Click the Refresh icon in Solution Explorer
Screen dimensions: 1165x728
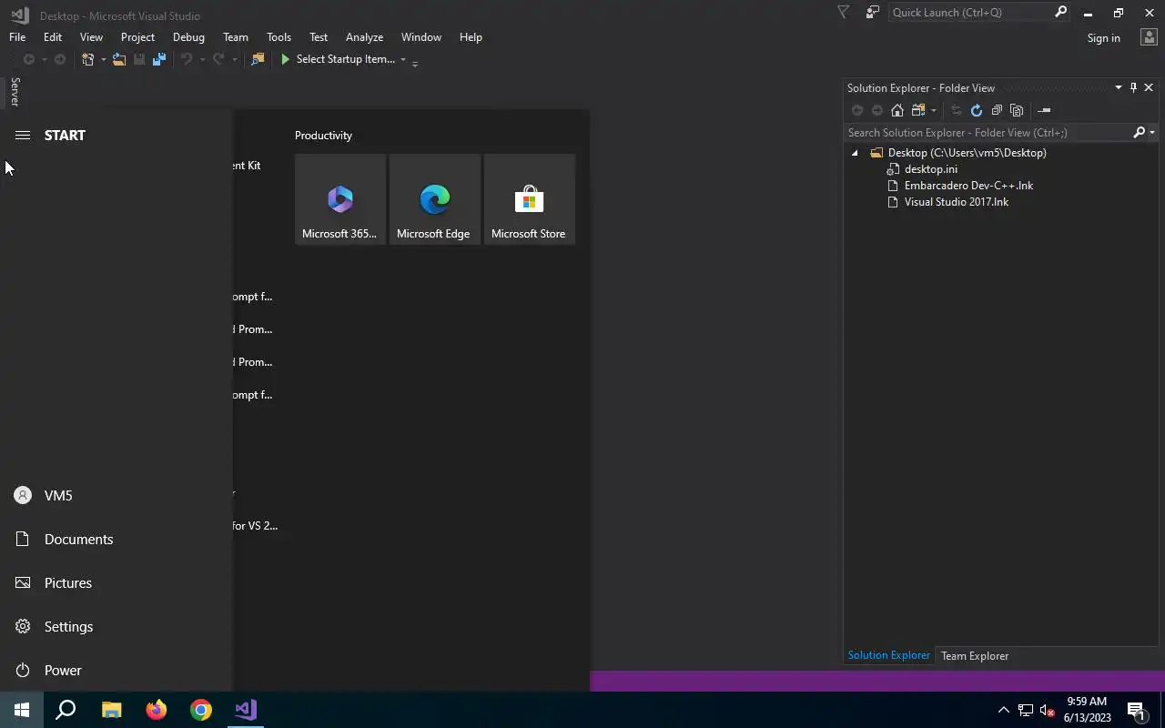click(977, 110)
